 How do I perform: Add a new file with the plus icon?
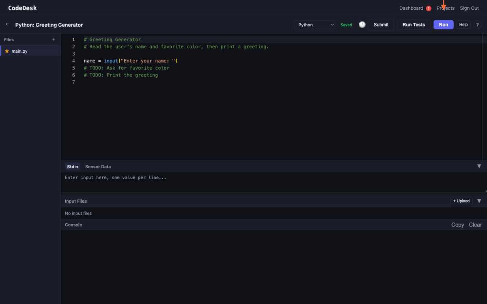[x=54, y=39]
